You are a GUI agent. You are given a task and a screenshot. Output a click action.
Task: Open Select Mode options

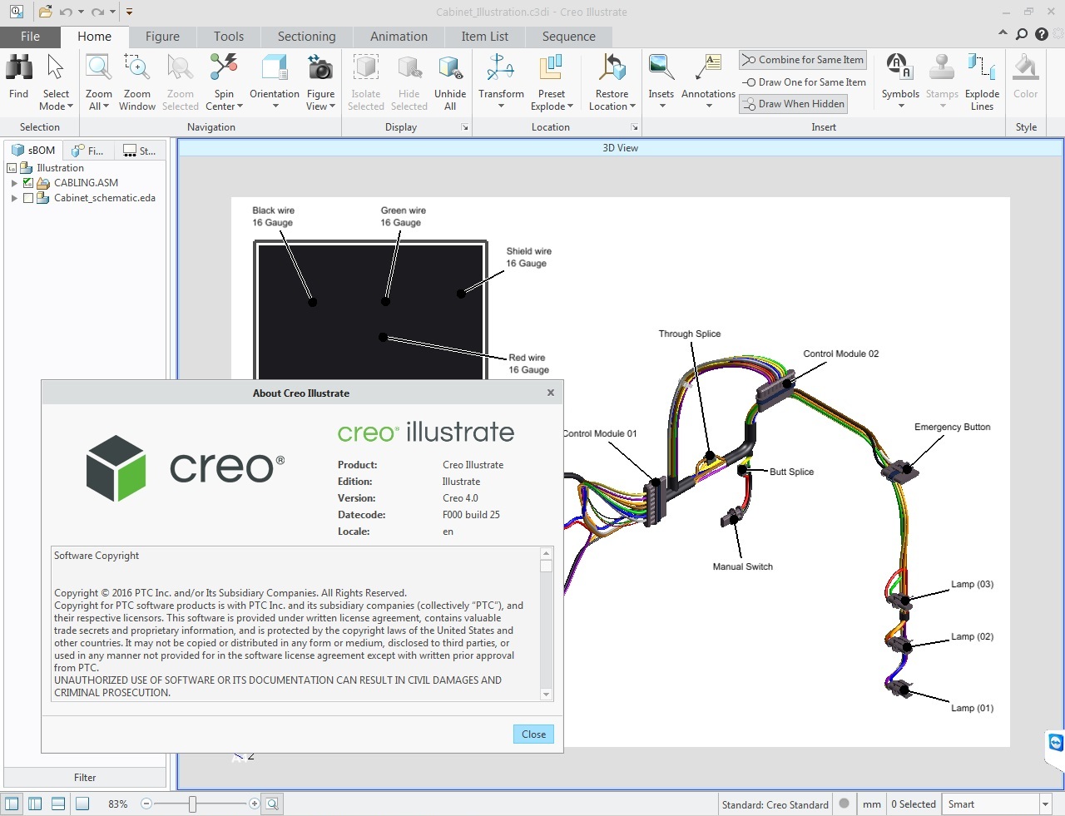pos(56,100)
